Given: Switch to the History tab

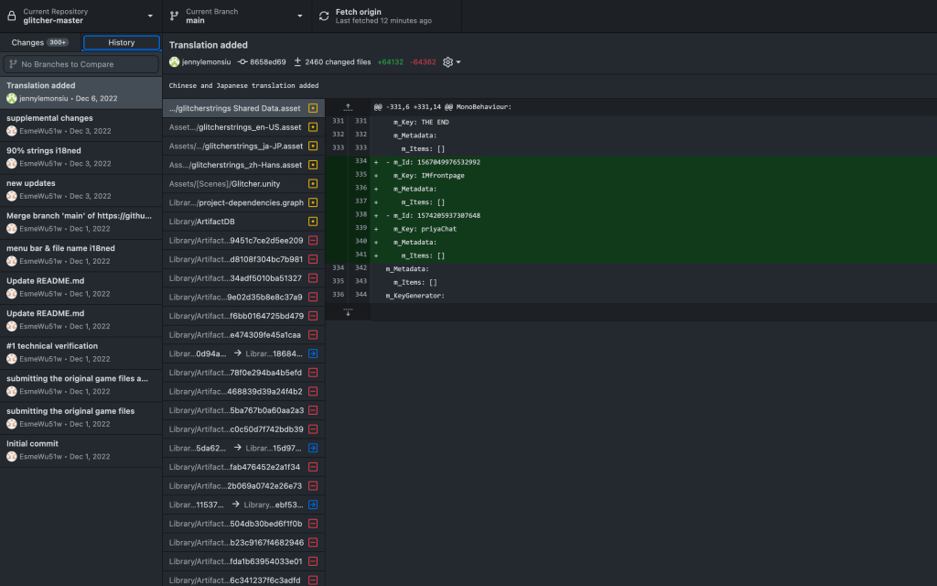Looking at the screenshot, I should coord(121,42).
